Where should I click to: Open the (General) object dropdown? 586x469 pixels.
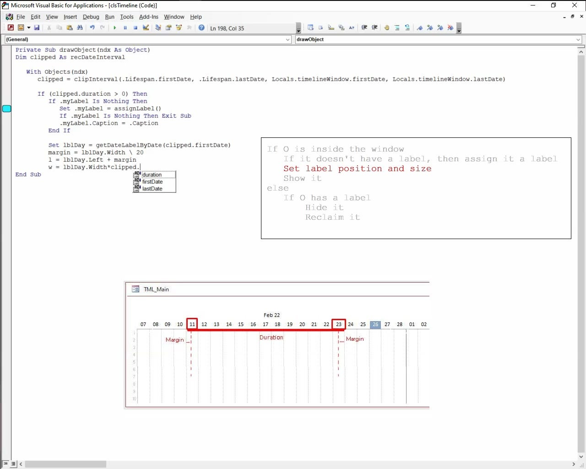click(x=287, y=39)
